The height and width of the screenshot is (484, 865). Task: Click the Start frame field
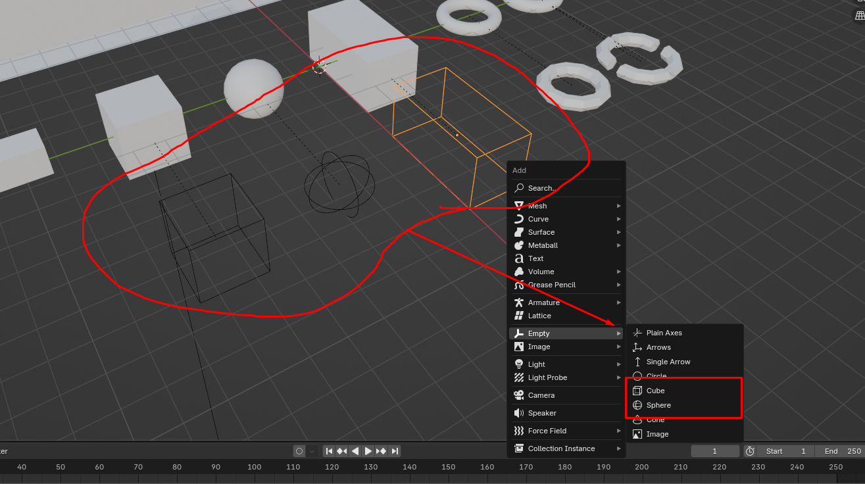pos(785,451)
